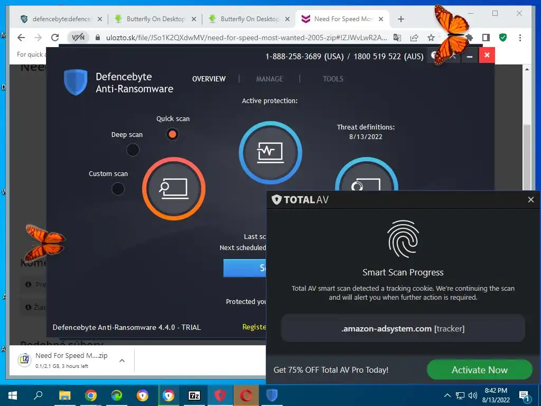Close the defencebyte browser tab

pos(100,20)
